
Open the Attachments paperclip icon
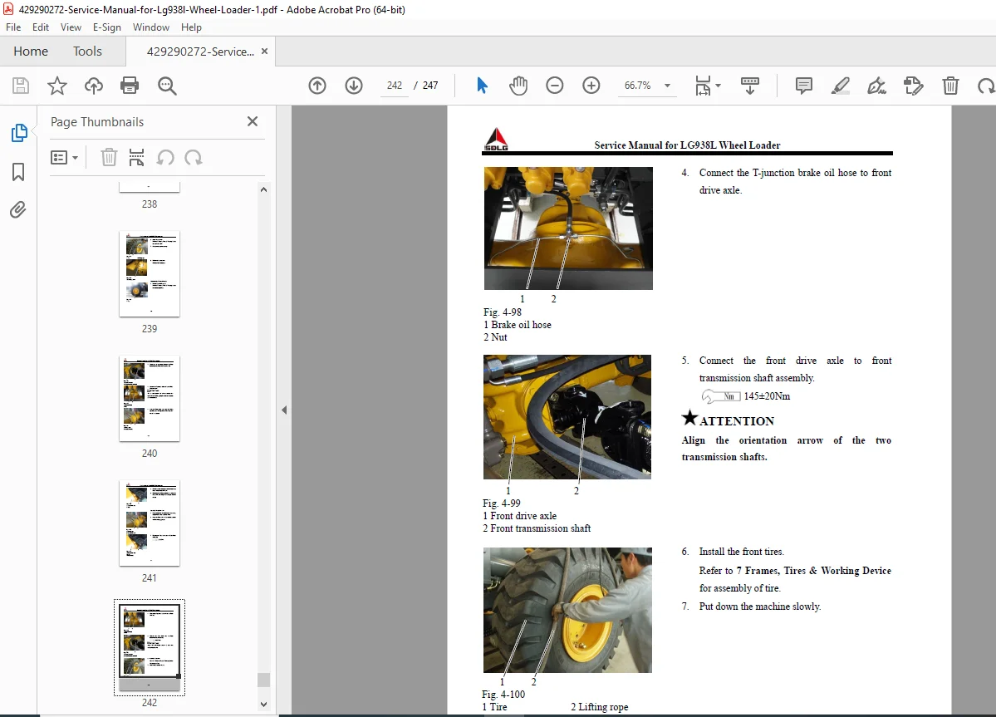point(17,209)
